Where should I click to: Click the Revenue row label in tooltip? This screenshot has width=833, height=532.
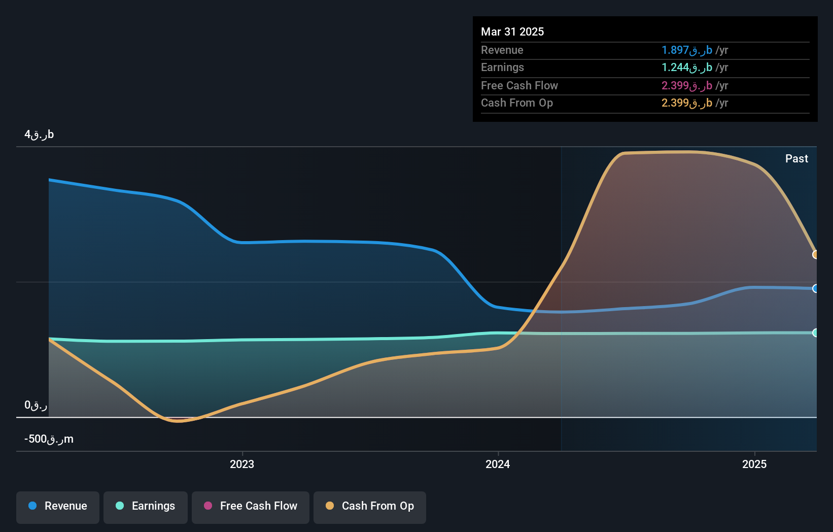(x=502, y=50)
